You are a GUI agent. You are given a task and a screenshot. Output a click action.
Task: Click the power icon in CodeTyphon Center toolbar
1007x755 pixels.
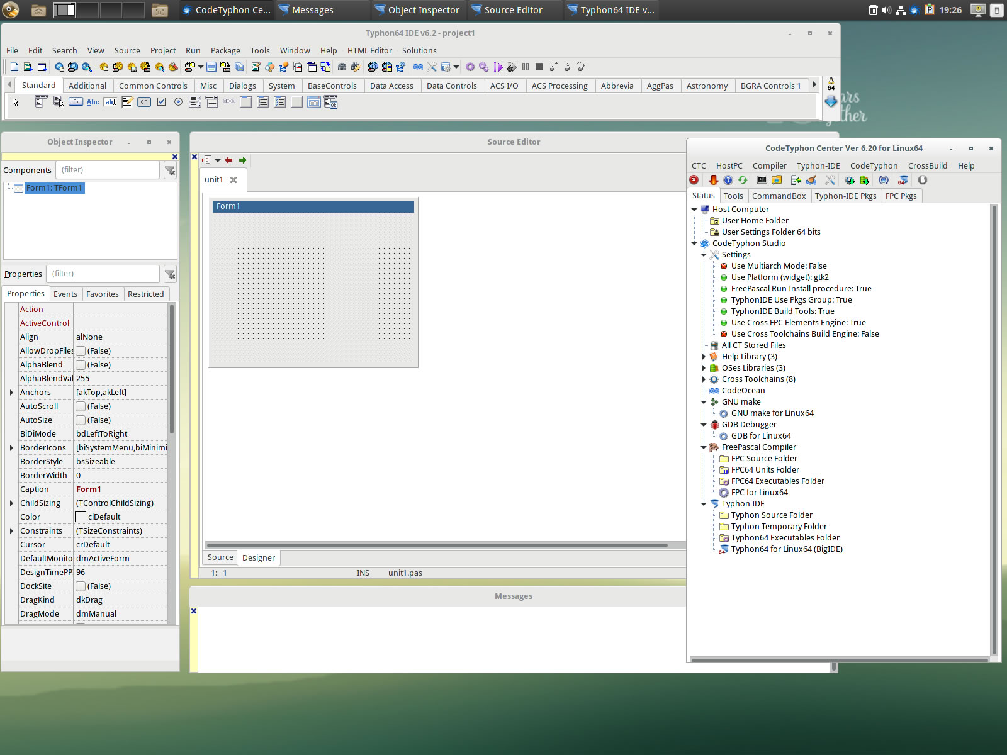[923, 180]
